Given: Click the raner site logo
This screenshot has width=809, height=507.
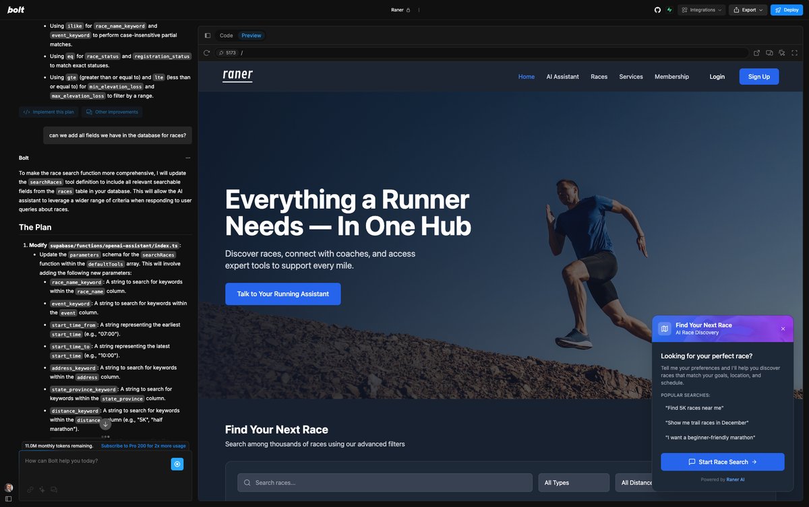Looking at the screenshot, I should point(238,75).
